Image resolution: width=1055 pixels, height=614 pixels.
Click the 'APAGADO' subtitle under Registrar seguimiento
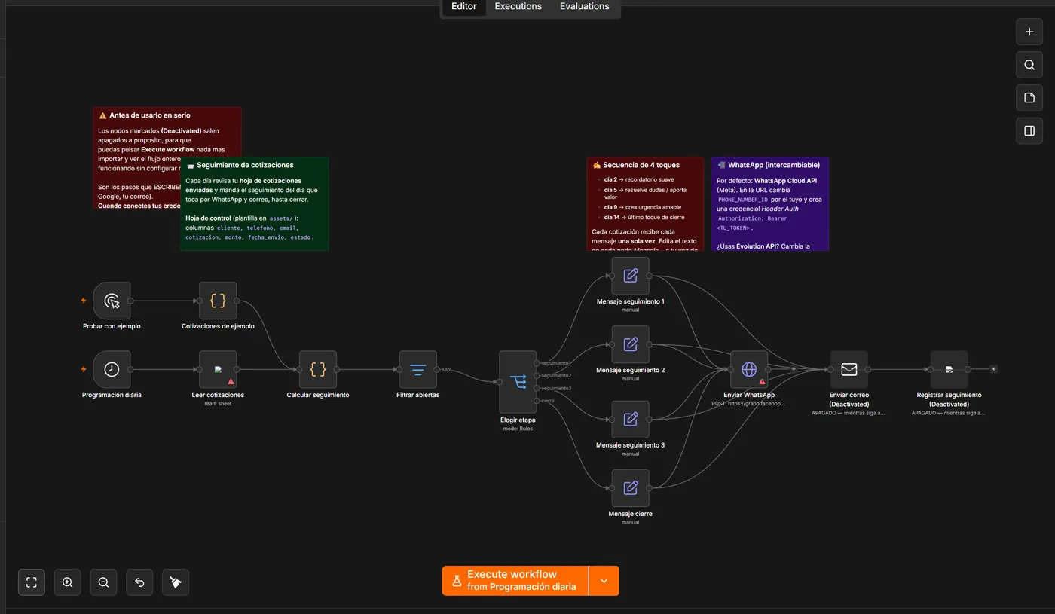pyautogui.click(x=949, y=413)
